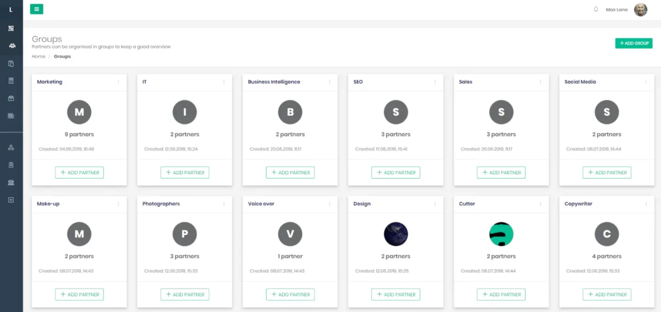
Task: Add a partner to the Social Media group
Action: click(607, 173)
